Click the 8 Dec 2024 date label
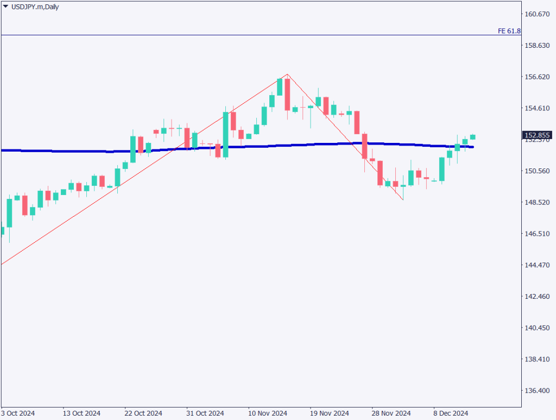Image resolution: width=556 pixels, height=420 pixels. point(450,413)
